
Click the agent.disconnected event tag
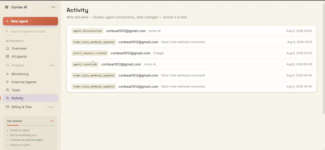(87, 31)
